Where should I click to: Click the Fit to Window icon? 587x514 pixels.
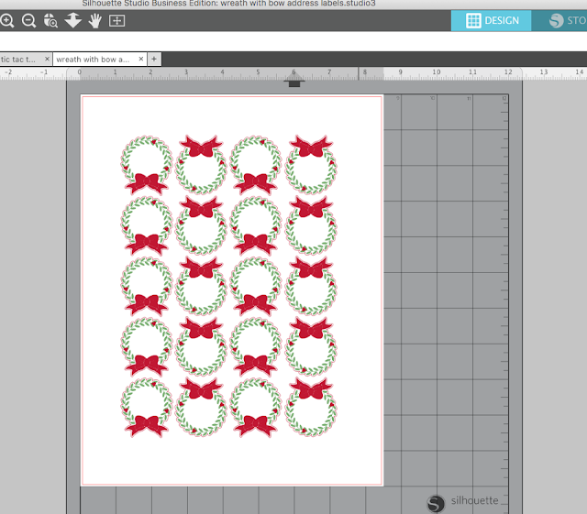coord(116,20)
